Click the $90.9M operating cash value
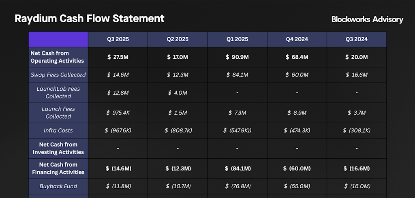Viewport: 415px width, 198px height. click(x=237, y=57)
